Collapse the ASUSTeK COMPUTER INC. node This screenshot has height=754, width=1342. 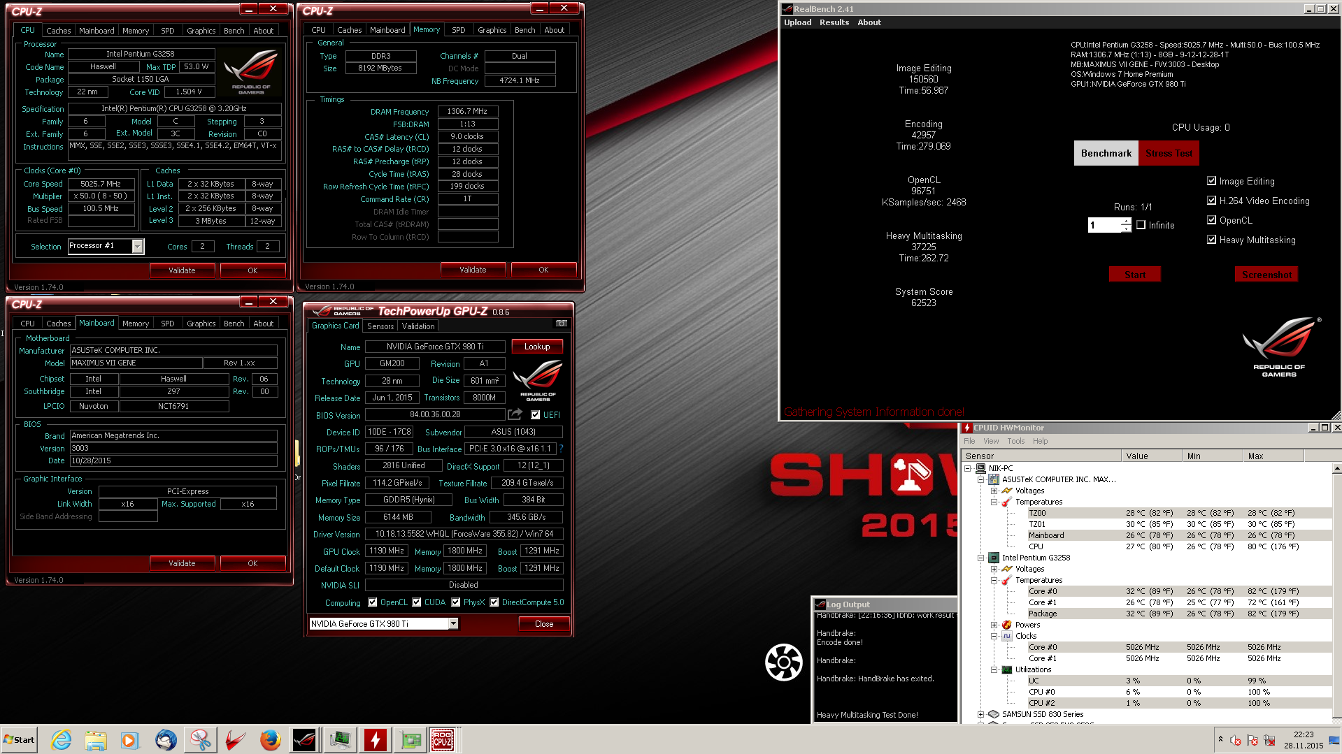980,479
